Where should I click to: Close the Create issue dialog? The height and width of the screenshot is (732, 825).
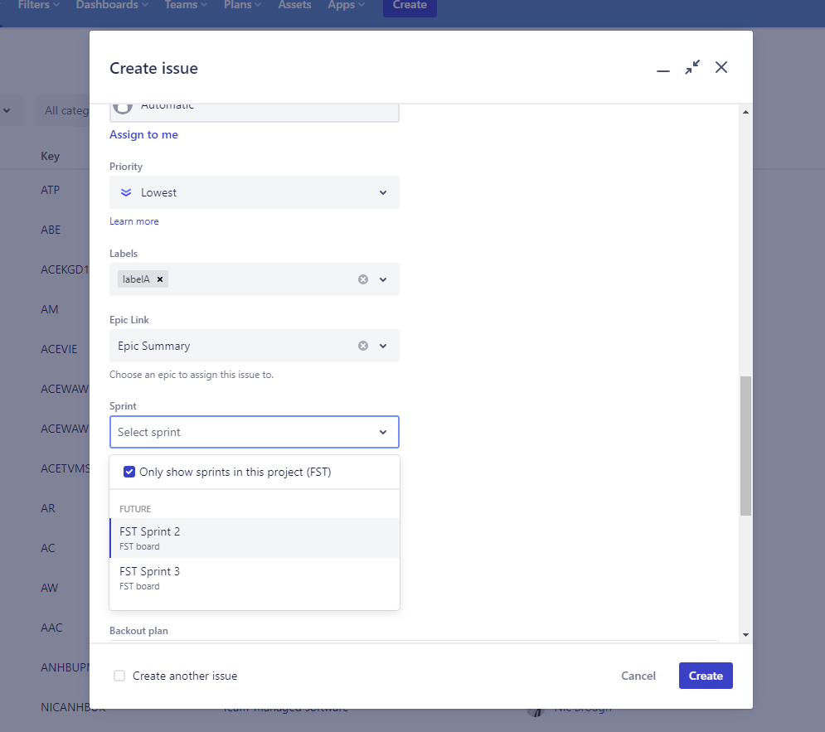coord(721,67)
